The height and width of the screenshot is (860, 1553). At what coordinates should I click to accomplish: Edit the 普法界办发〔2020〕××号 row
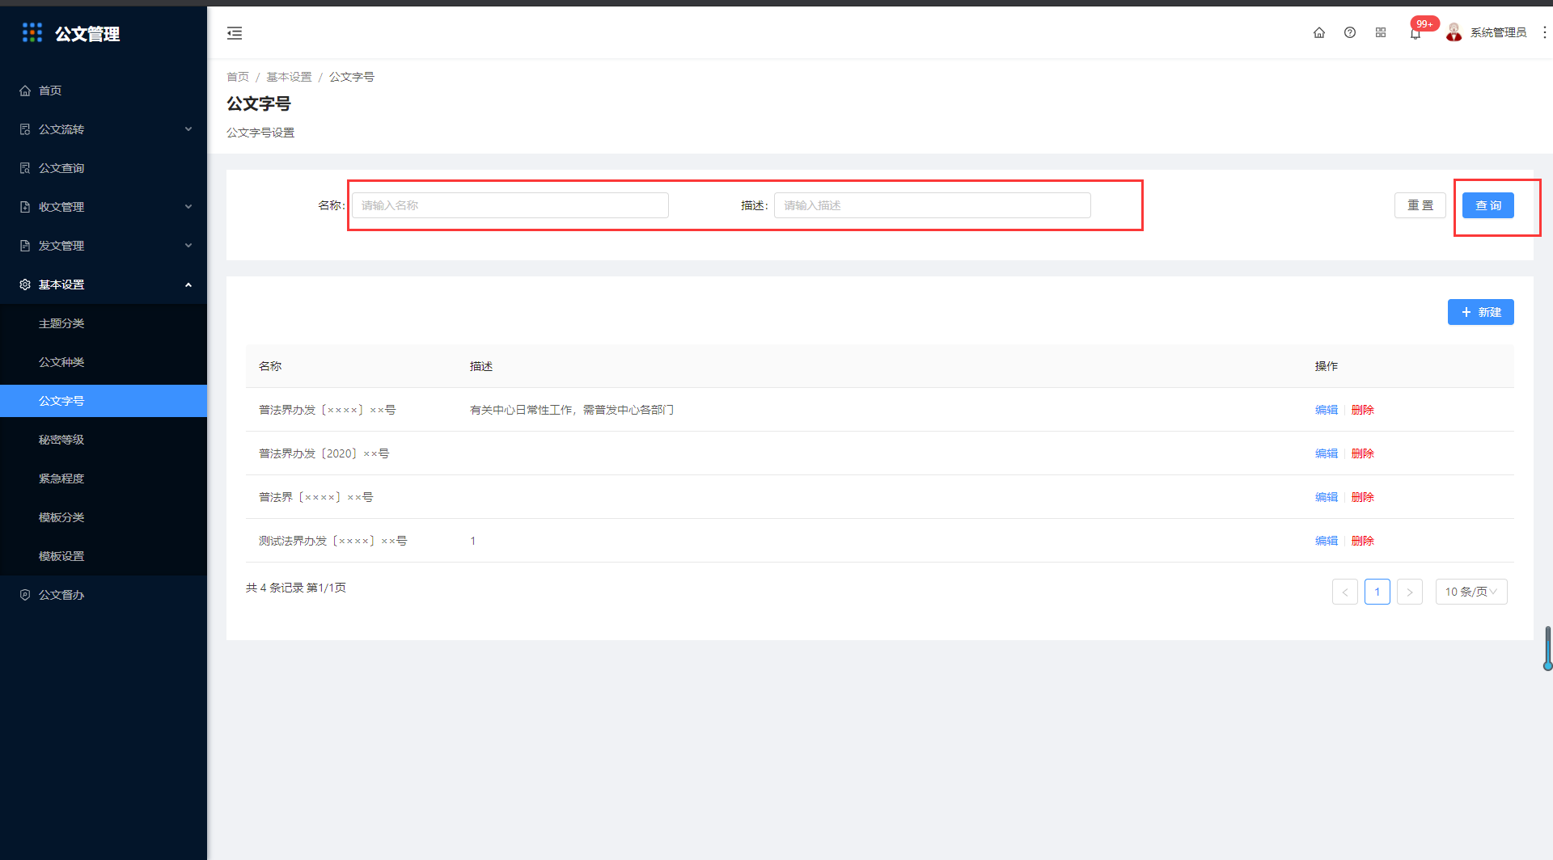coord(1327,453)
